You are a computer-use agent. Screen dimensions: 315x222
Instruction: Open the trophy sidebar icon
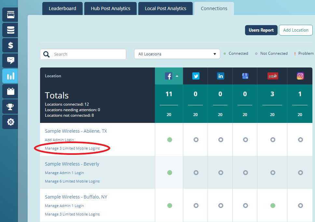[x=10, y=107]
